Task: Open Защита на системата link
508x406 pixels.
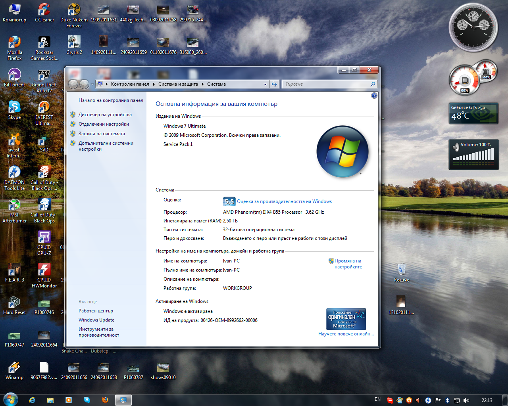Action: 102,134
